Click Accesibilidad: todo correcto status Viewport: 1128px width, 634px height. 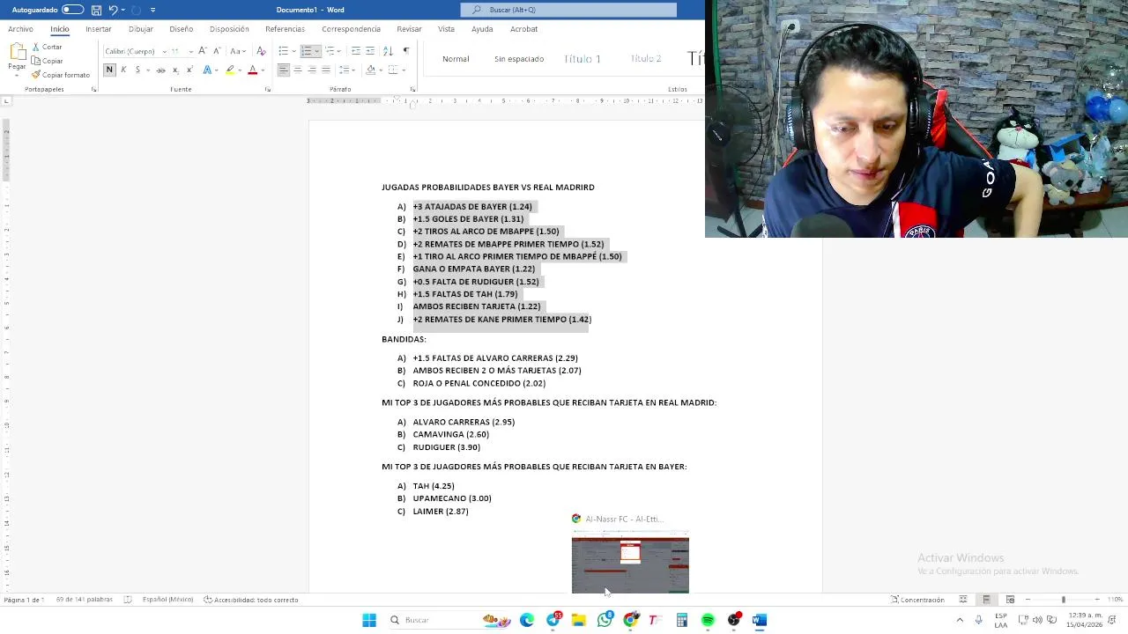[x=251, y=600]
